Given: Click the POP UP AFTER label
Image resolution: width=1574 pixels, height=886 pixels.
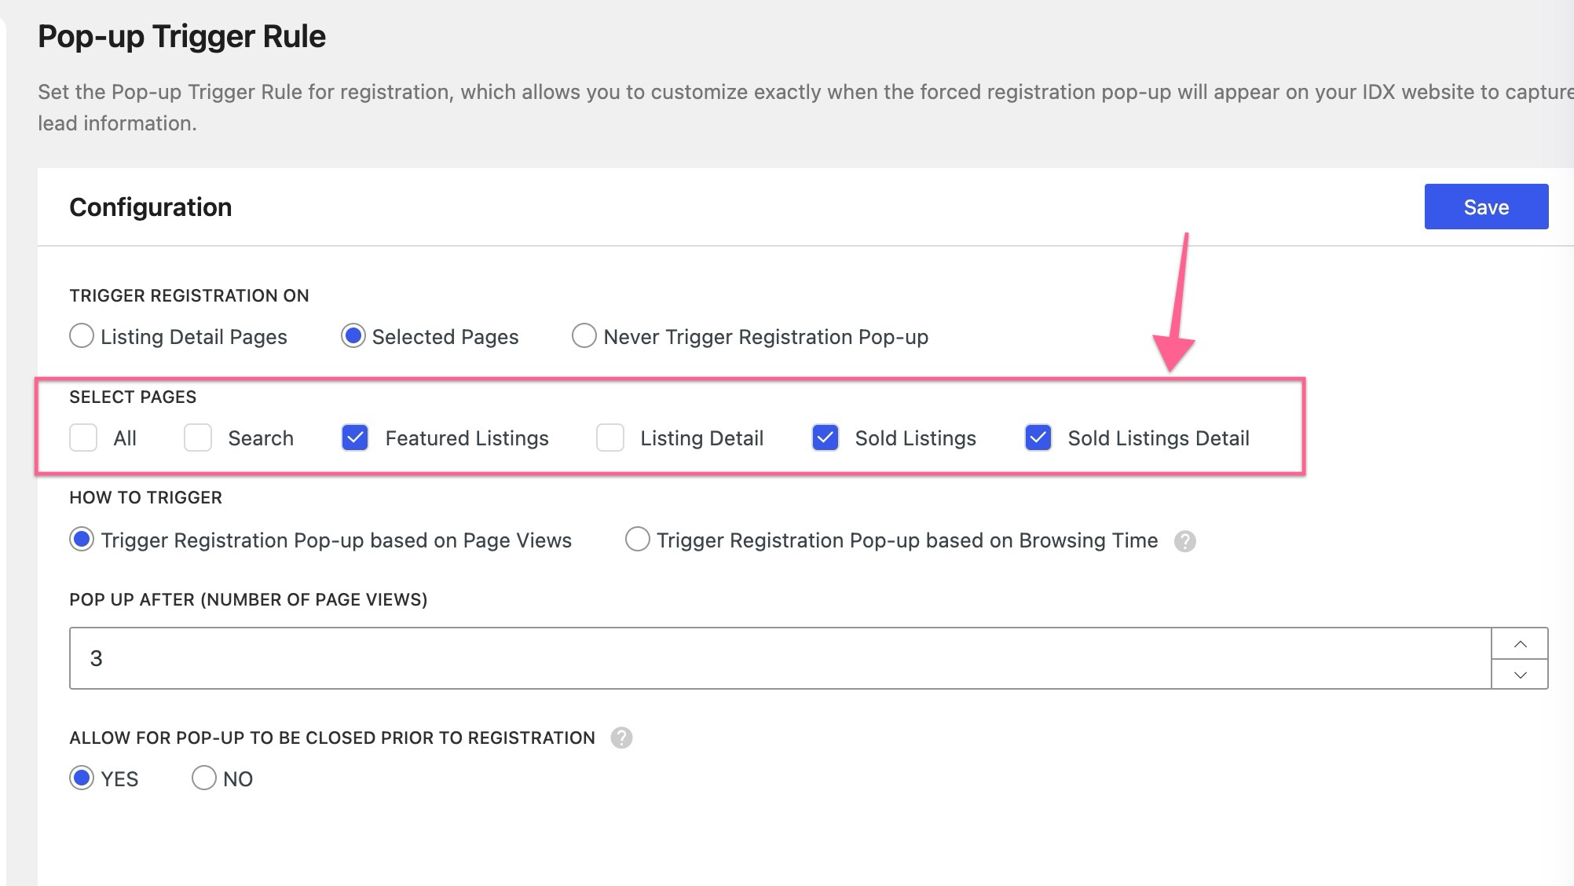Looking at the screenshot, I should [x=248, y=599].
